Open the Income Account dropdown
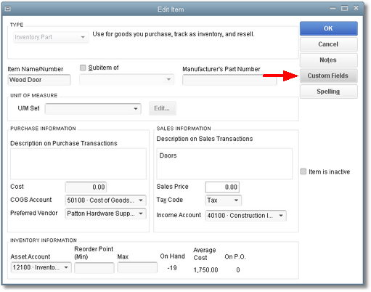Image resolution: width=371 pixels, height=292 pixels. coord(246,216)
